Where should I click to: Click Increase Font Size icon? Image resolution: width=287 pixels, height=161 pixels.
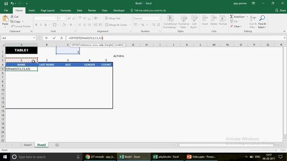(69, 18)
